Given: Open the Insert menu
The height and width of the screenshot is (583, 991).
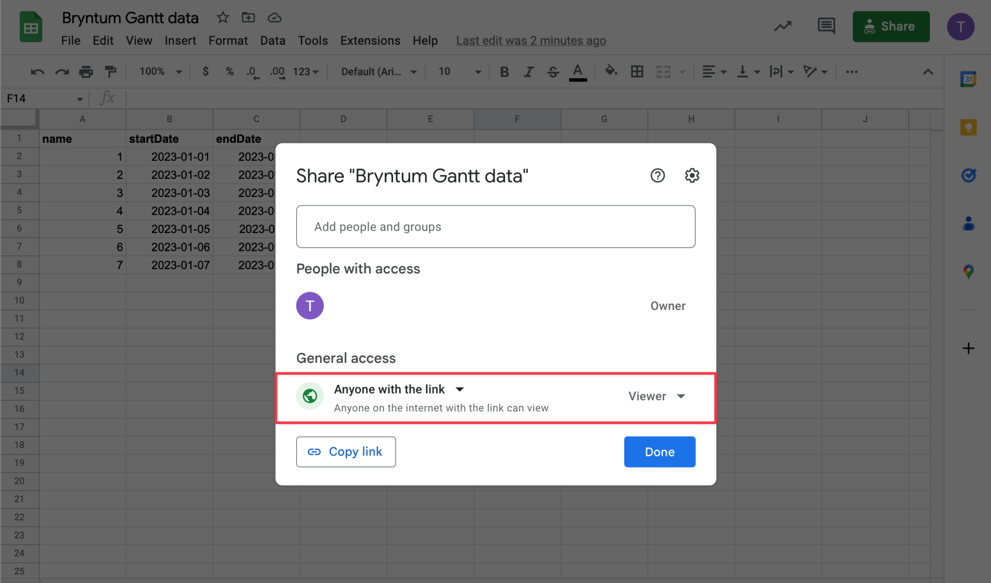Looking at the screenshot, I should pyautogui.click(x=180, y=41).
